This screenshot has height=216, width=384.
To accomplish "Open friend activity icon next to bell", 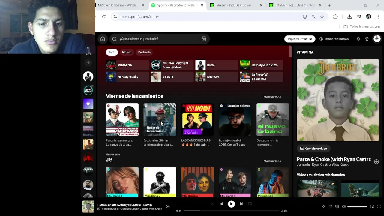I will [367, 39].
